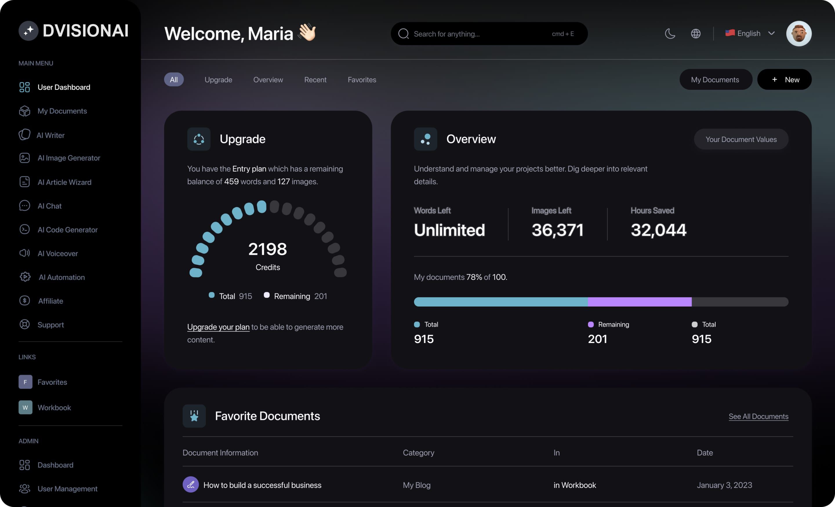Click the My Blog category cell
This screenshot has width=835, height=507.
click(417, 485)
